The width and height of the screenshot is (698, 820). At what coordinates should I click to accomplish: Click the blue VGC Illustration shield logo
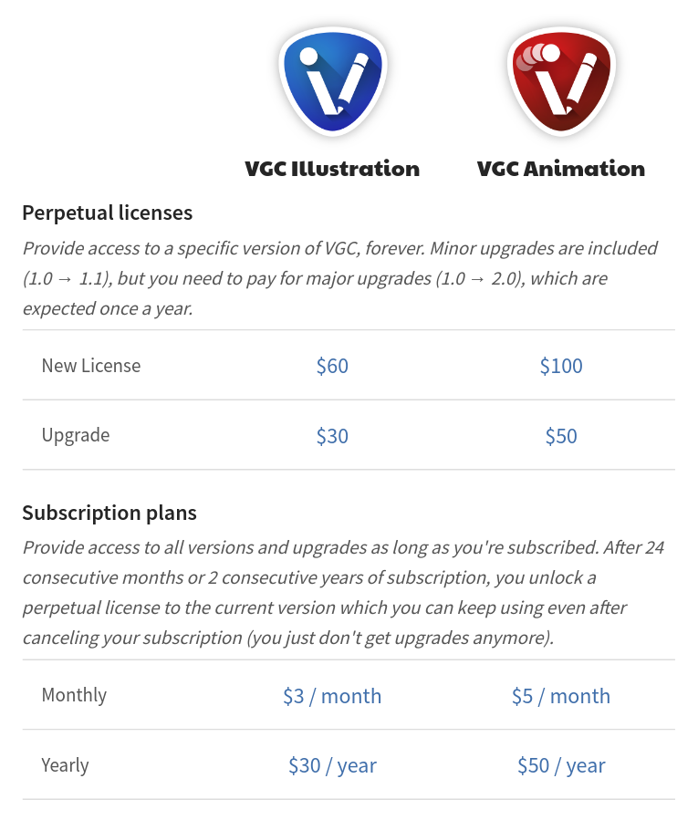pos(333,81)
